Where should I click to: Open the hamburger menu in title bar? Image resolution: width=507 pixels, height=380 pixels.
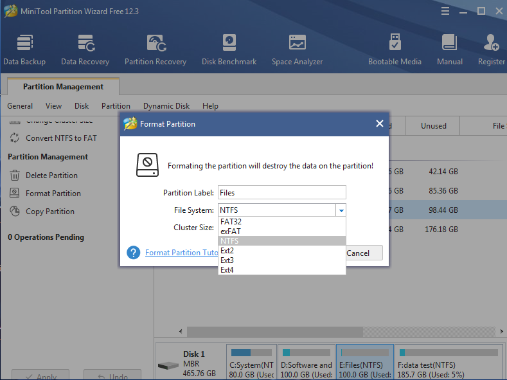445,12
